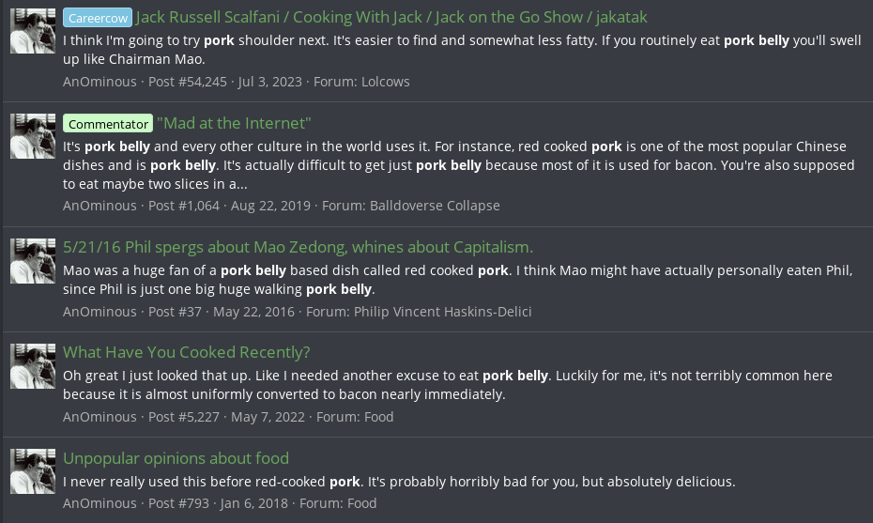The height and width of the screenshot is (523, 873).
Task: Open What Have You Cooked Recently thread
Action: point(186,353)
